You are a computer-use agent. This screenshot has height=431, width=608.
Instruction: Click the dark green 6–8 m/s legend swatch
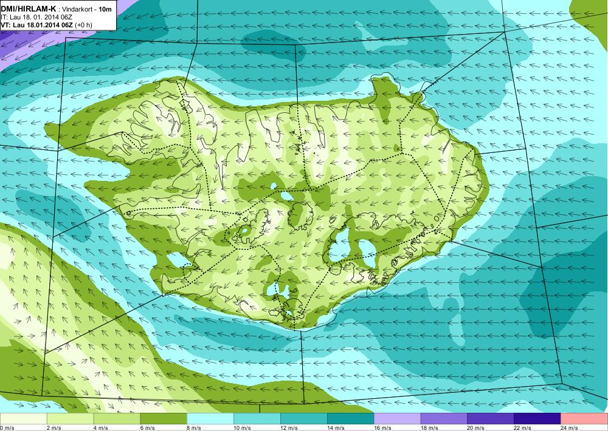coord(164,419)
